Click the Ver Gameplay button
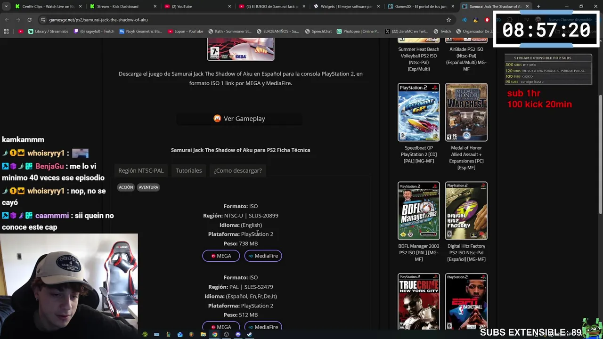This screenshot has height=339, width=603. point(239,119)
